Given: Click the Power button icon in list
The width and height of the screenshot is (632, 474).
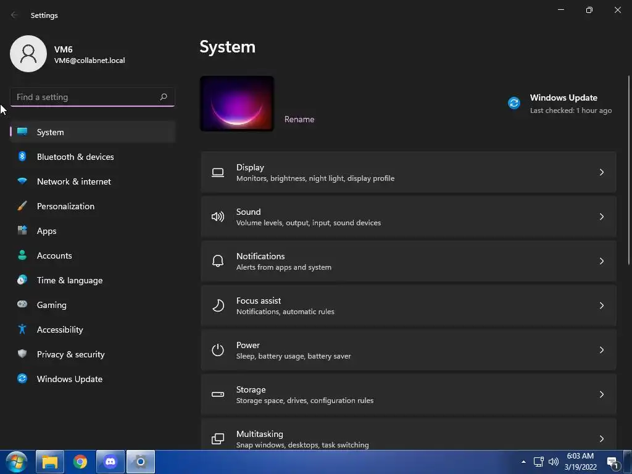Looking at the screenshot, I should (218, 350).
